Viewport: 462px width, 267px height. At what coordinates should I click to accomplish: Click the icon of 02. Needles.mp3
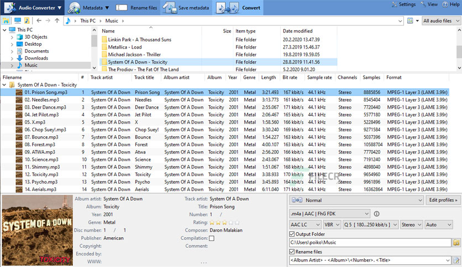[19, 100]
